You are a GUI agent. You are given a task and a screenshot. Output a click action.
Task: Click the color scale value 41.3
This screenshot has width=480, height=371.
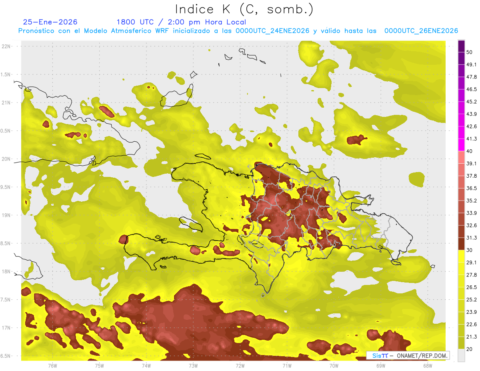[472, 139]
